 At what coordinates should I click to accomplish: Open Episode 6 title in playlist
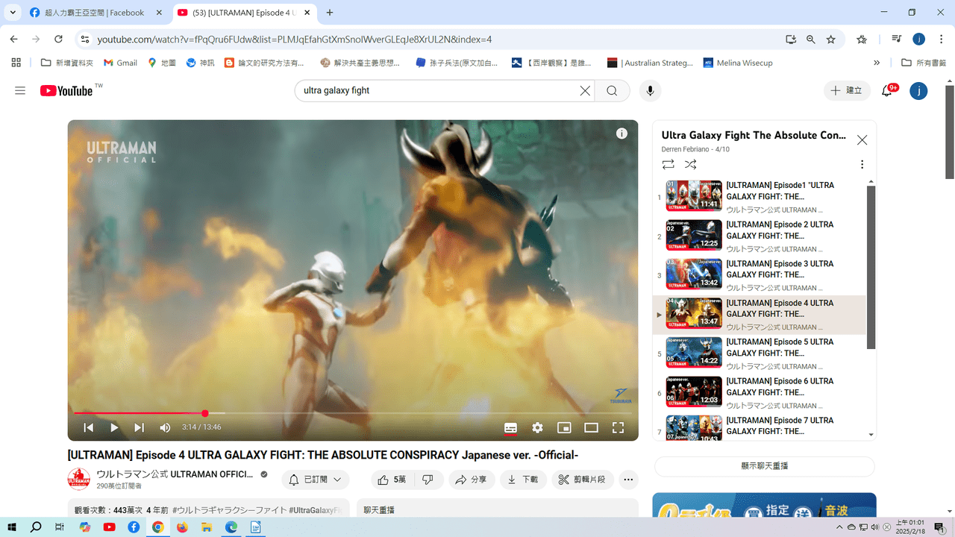780,386
